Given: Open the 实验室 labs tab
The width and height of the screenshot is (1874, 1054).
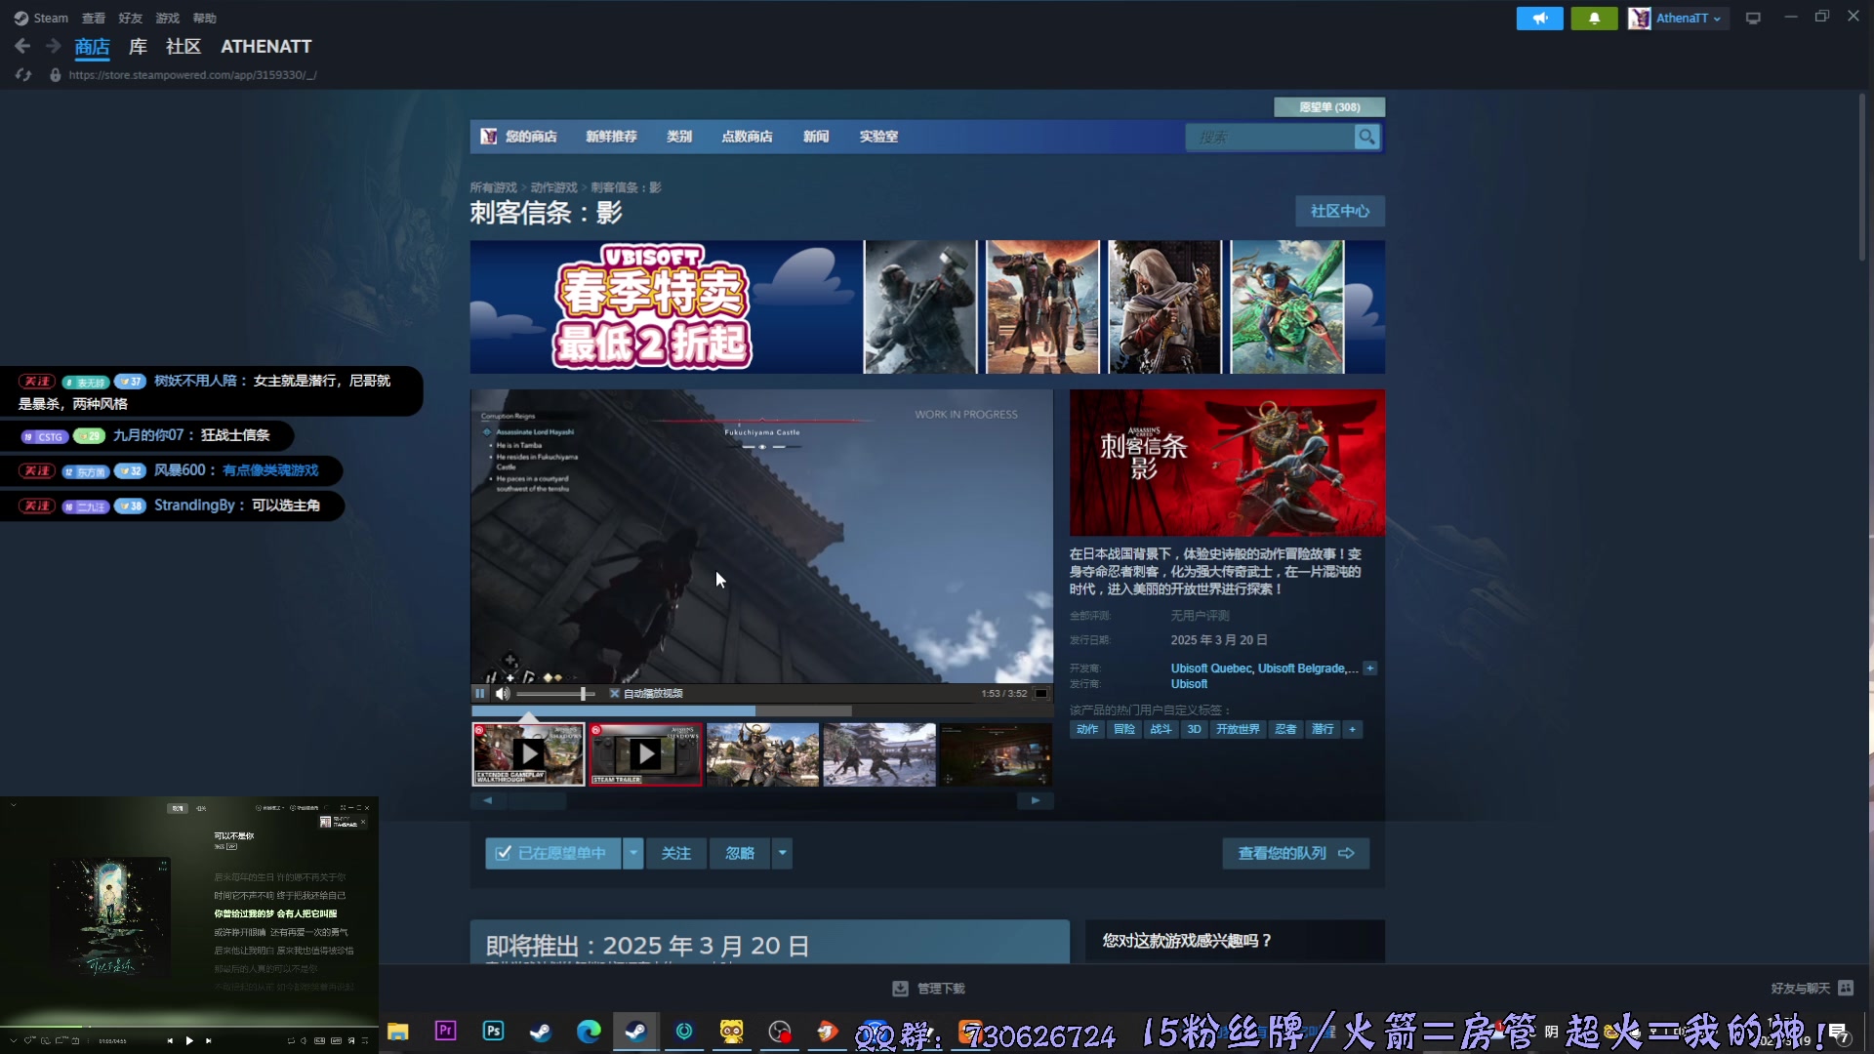Looking at the screenshot, I should [x=878, y=137].
